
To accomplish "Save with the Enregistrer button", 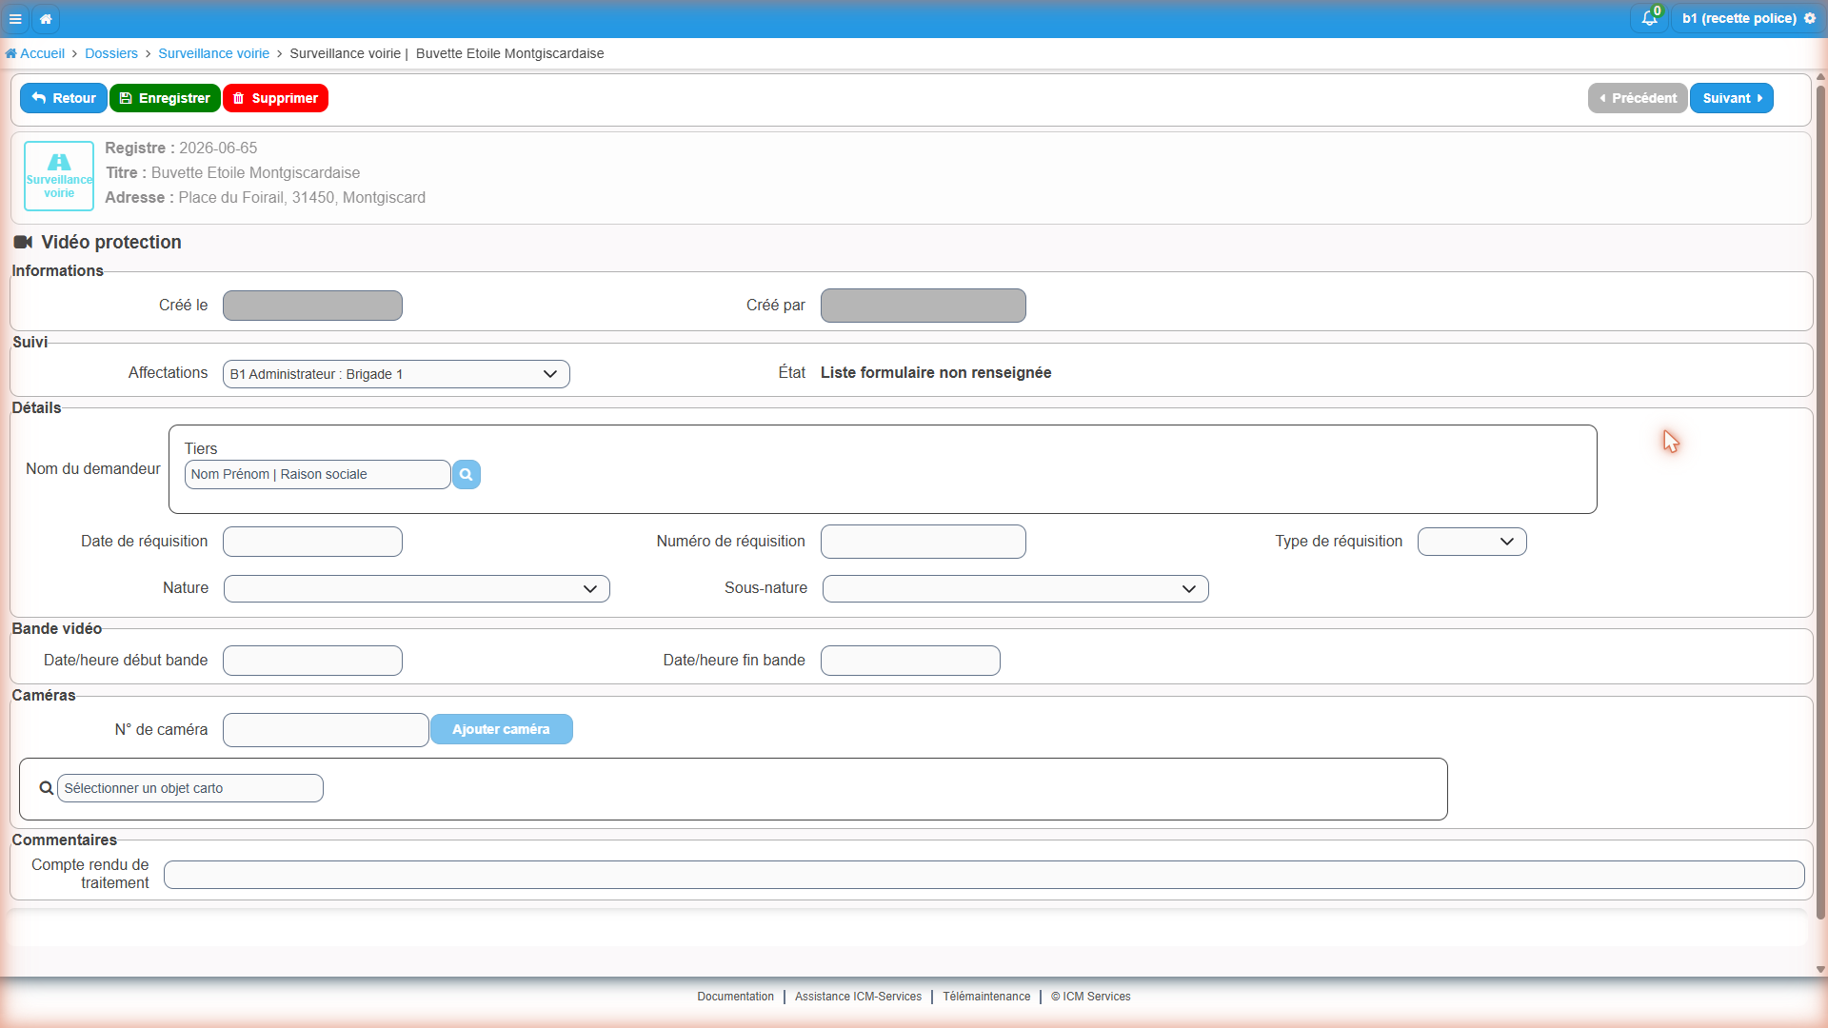I will (x=165, y=98).
